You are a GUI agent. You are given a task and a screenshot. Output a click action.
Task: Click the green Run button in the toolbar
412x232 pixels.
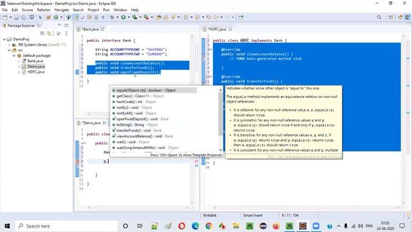pos(123,17)
